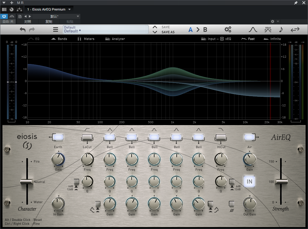Click the Out Gain knob

click(249, 204)
